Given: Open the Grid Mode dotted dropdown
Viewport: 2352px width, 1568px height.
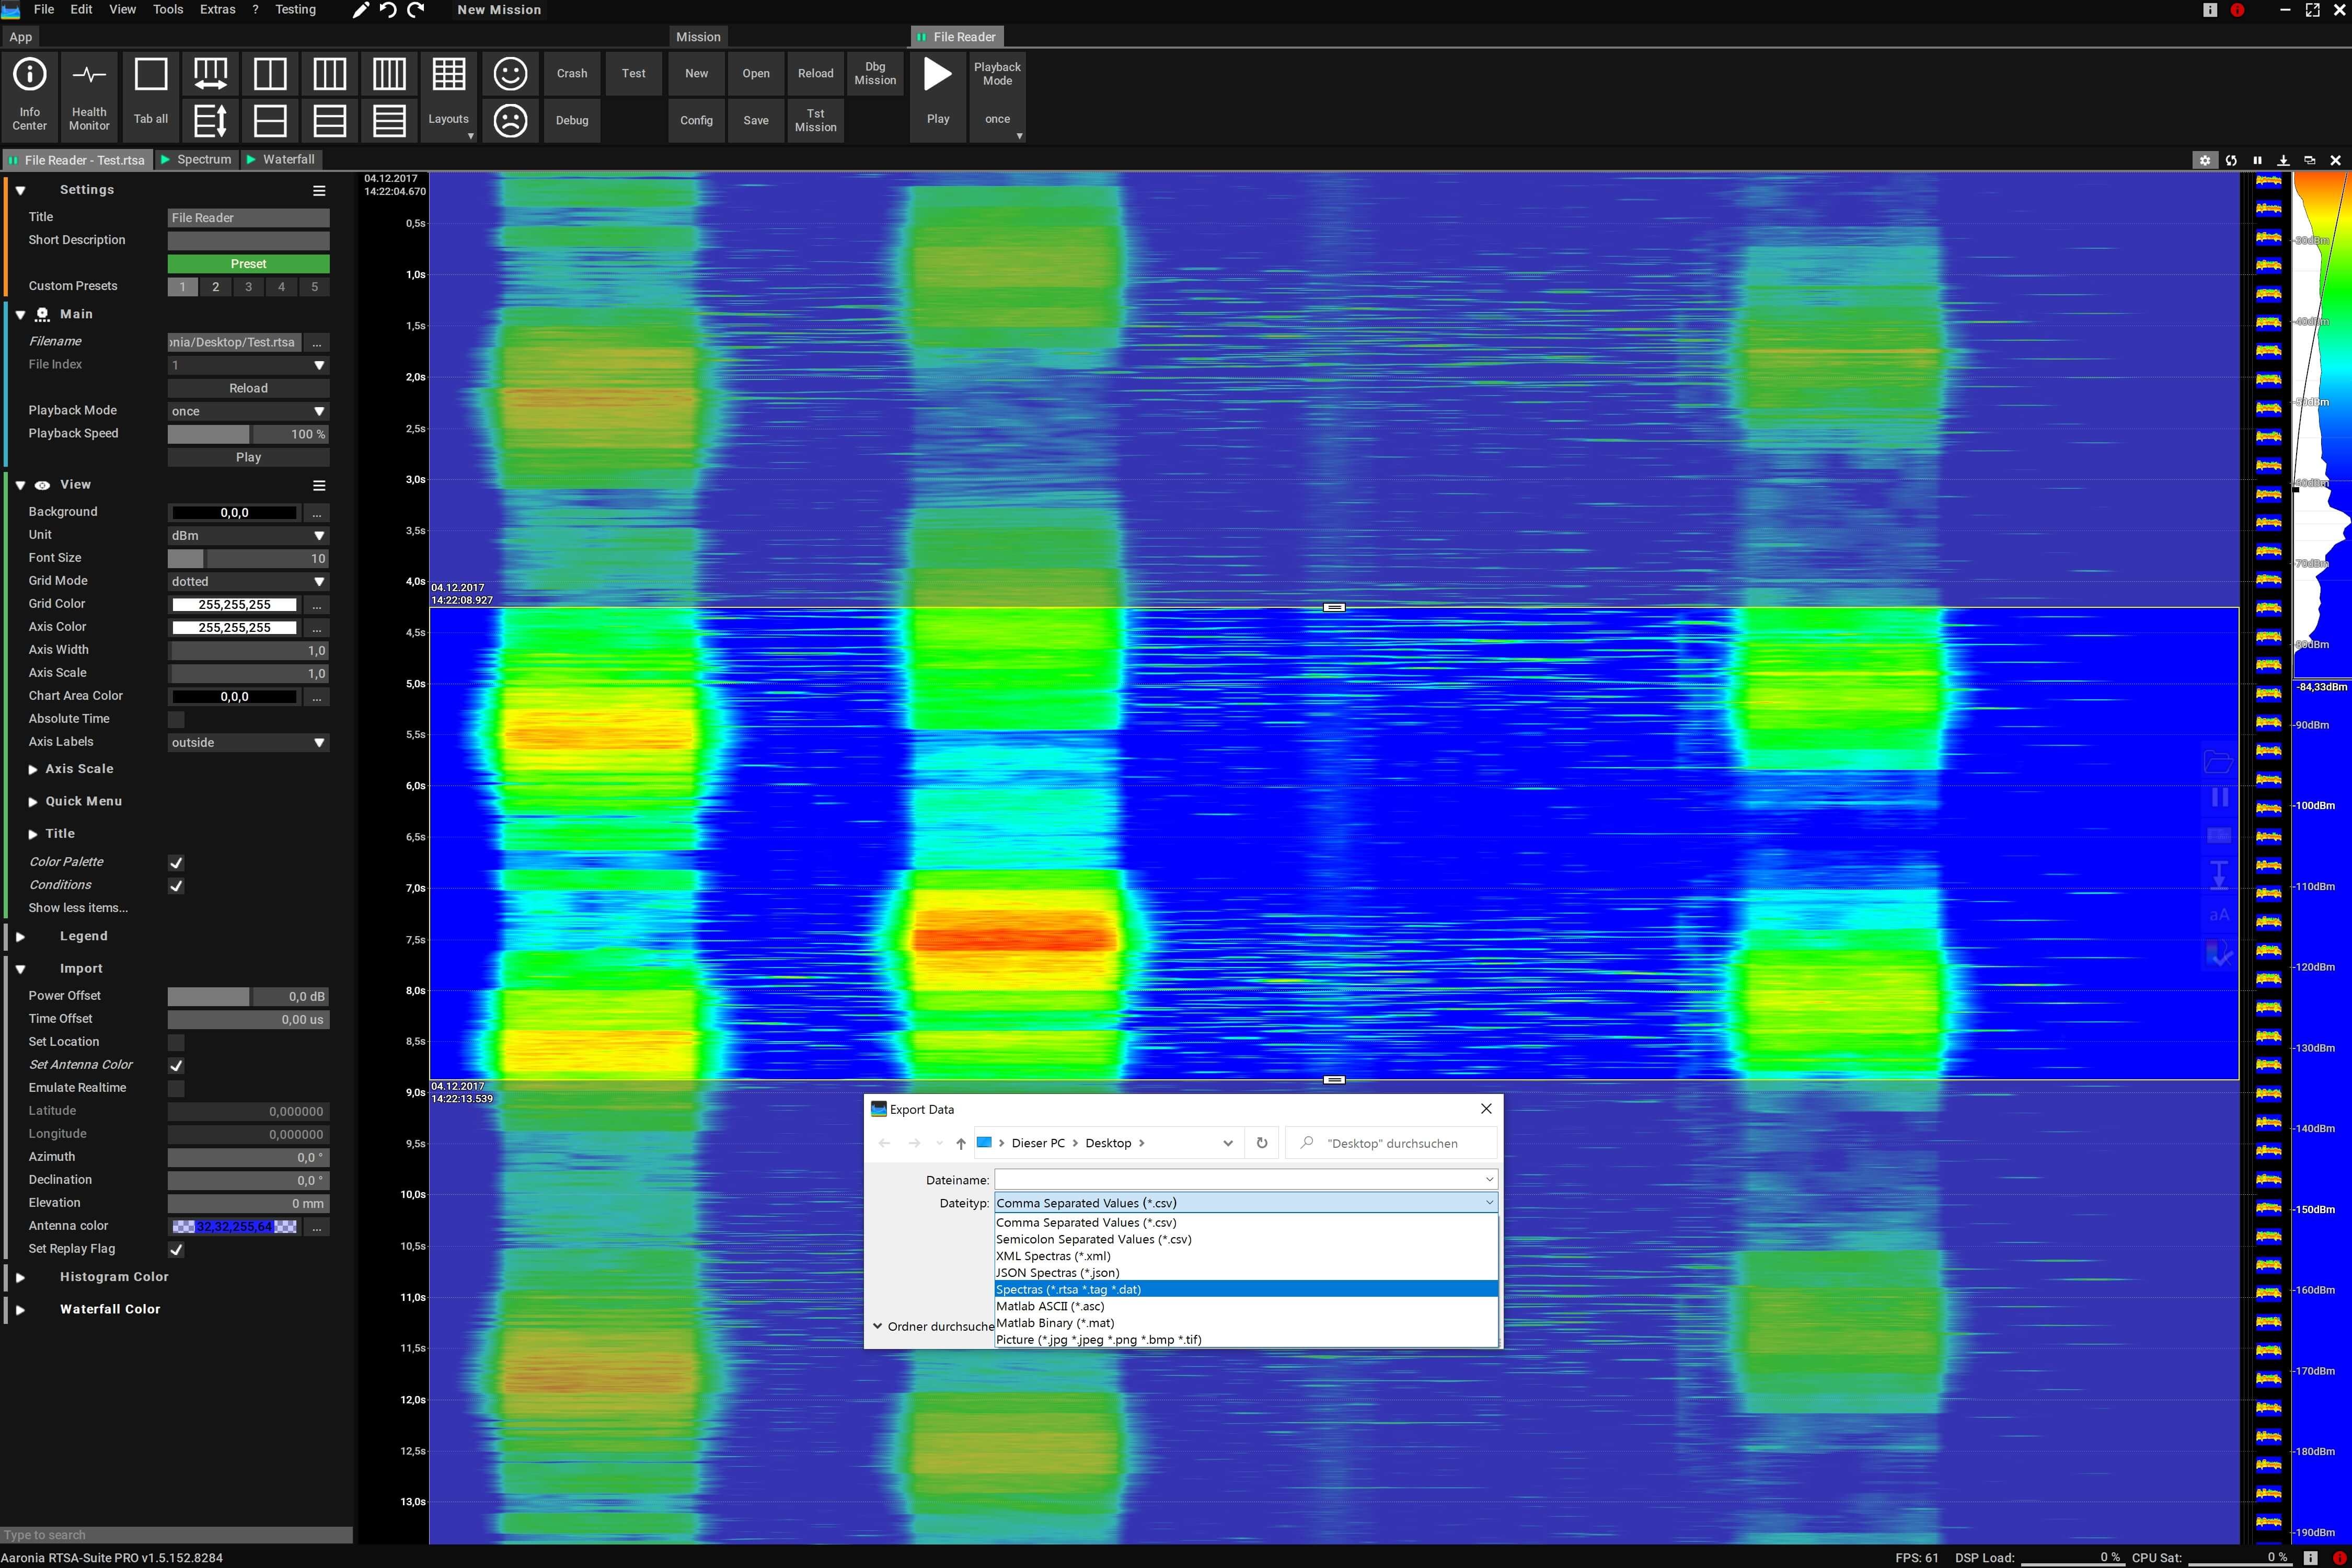Looking at the screenshot, I should [248, 582].
